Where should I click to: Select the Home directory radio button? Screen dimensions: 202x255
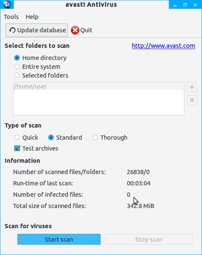click(17, 58)
